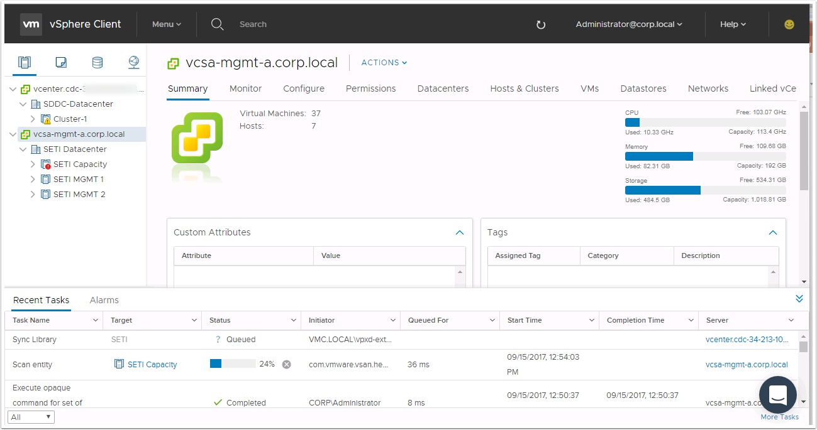Image resolution: width=817 pixels, height=430 pixels.
Task: Collapse the SDDC-Datacenter tree node
Action: click(23, 104)
